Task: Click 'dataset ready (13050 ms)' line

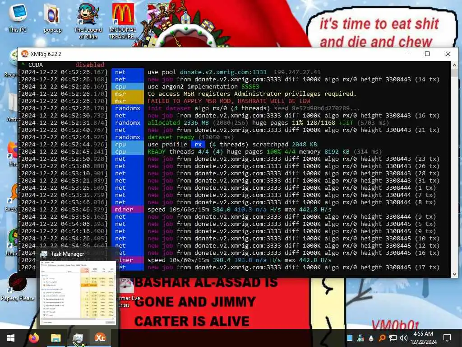Action: [190, 137]
